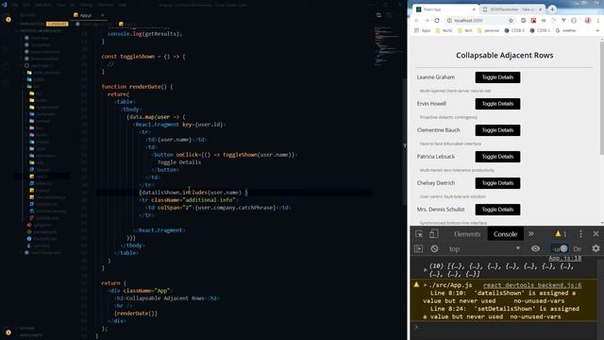The width and height of the screenshot is (604, 340).
Task: Click the browser forward arrow
Action: [x=427, y=21]
